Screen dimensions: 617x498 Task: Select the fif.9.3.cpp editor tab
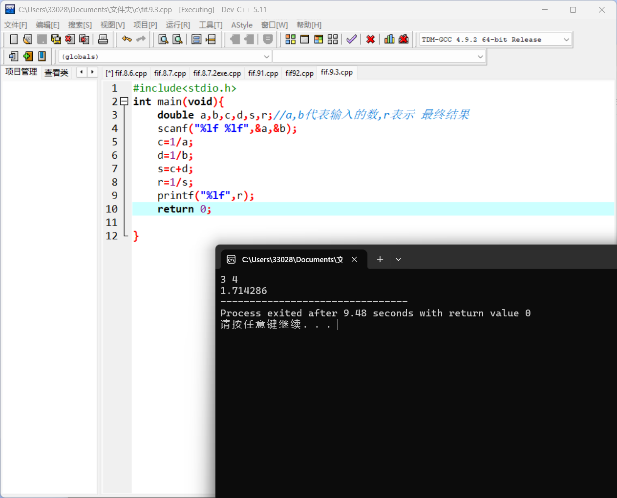337,72
